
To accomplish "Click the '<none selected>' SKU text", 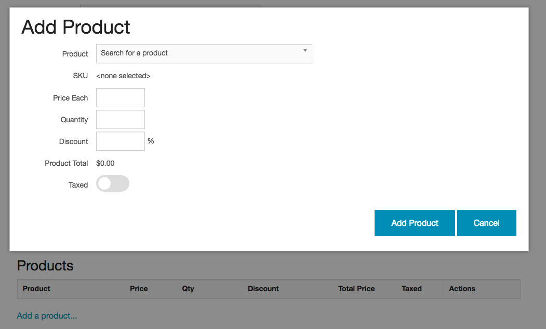I will [x=123, y=75].
